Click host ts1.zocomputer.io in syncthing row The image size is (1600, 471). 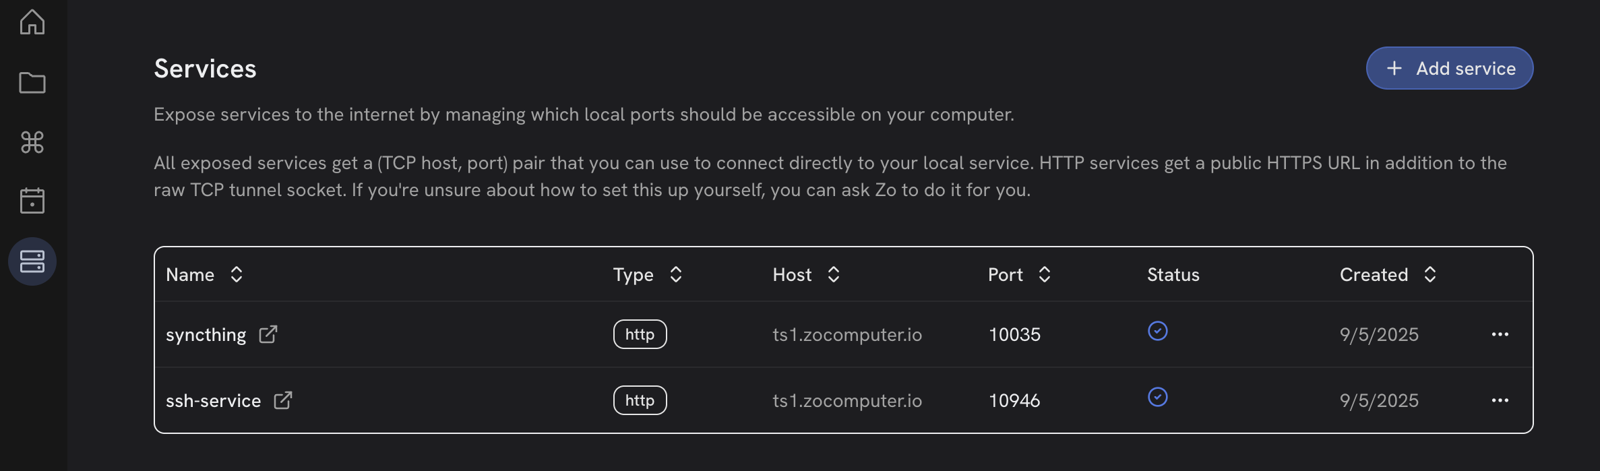point(847,334)
